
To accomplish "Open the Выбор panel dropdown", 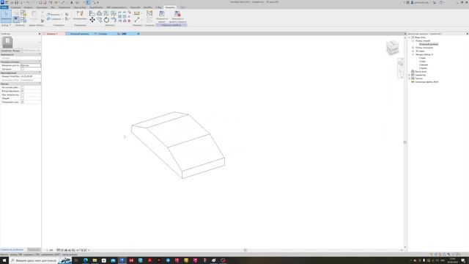I will [x=6, y=25].
